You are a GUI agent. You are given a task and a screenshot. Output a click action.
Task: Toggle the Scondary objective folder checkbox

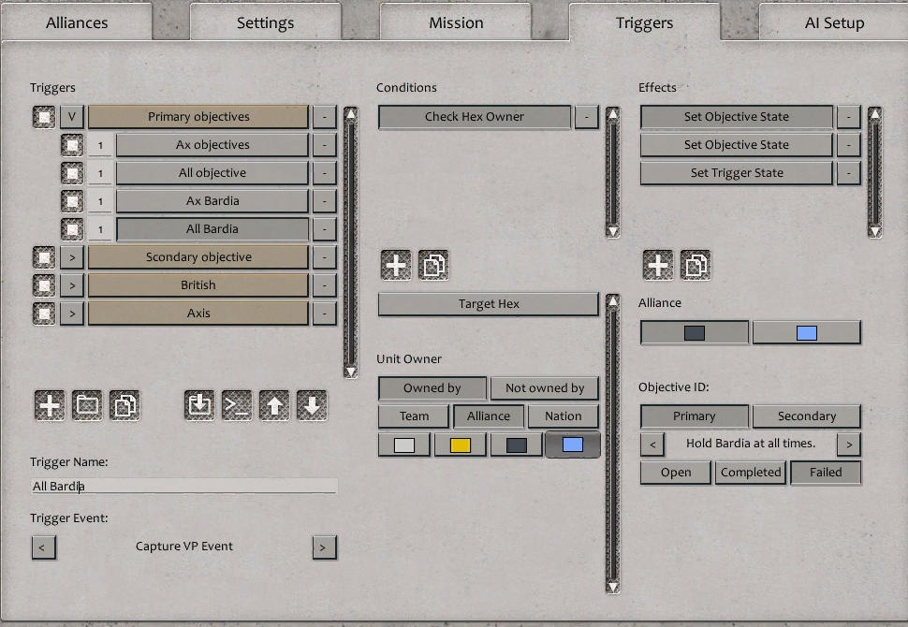pos(44,257)
